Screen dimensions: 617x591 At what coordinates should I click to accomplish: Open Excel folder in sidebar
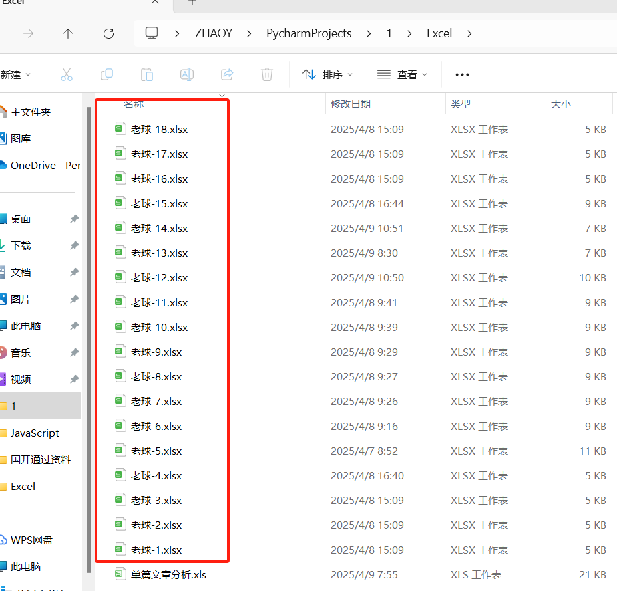click(x=23, y=487)
